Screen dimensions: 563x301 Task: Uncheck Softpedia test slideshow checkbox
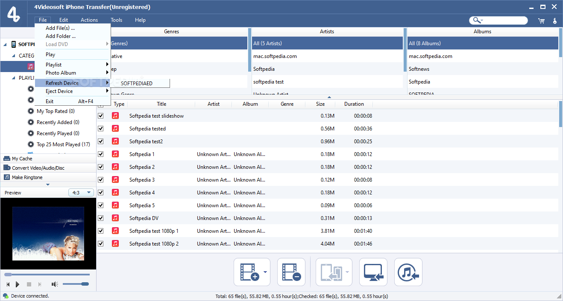[x=101, y=116]
